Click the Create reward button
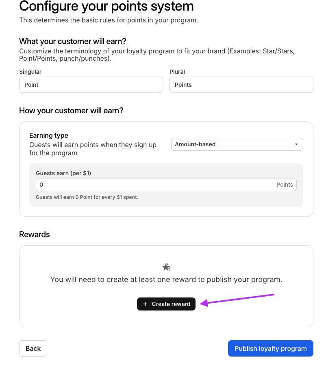Screen dimensions: 326x370 pos(166,304)
